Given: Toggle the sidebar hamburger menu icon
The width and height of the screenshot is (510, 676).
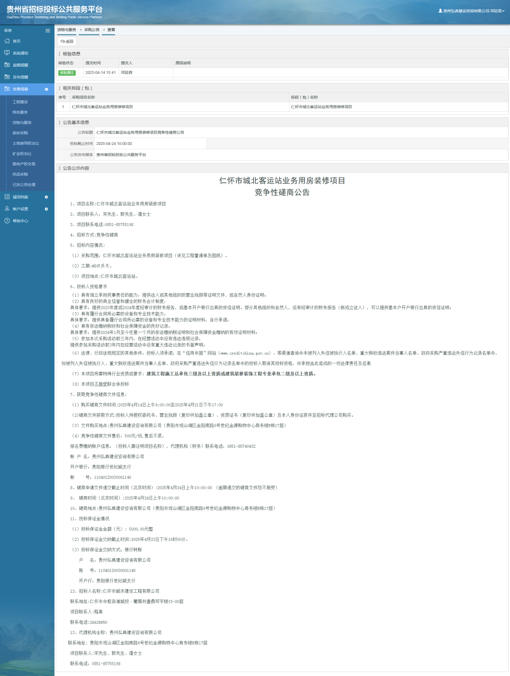Looking at the screenshot, I should [x=48, y=31].
